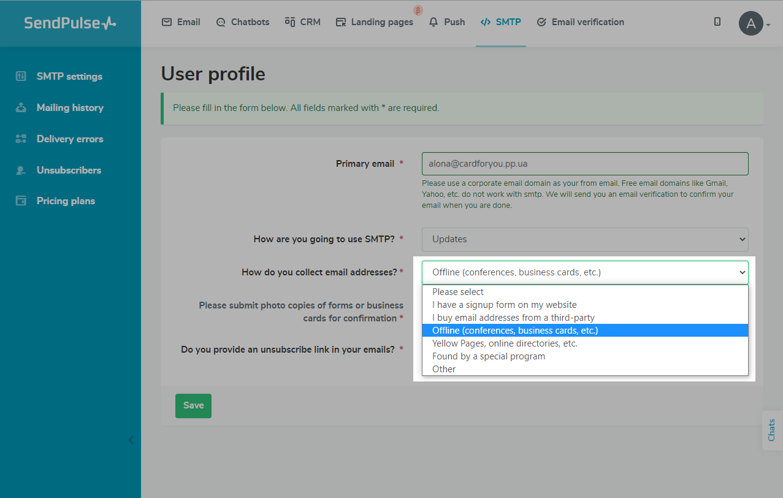This screenshot has height=498, width=783.
Task: Click the Email envelope icon in top navigation
Action: 167,22
